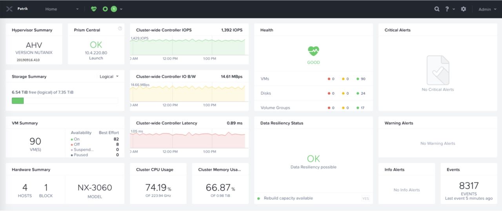Click the Info Alerts widget title
The height and width of the screenshot is (211, 502).
[395, 170]
